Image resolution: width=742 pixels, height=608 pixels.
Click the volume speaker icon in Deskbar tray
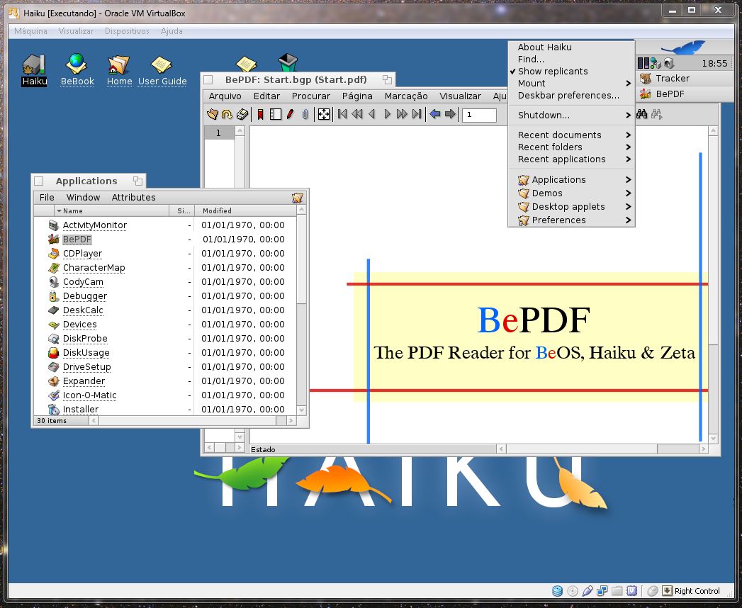click(668, 63)
